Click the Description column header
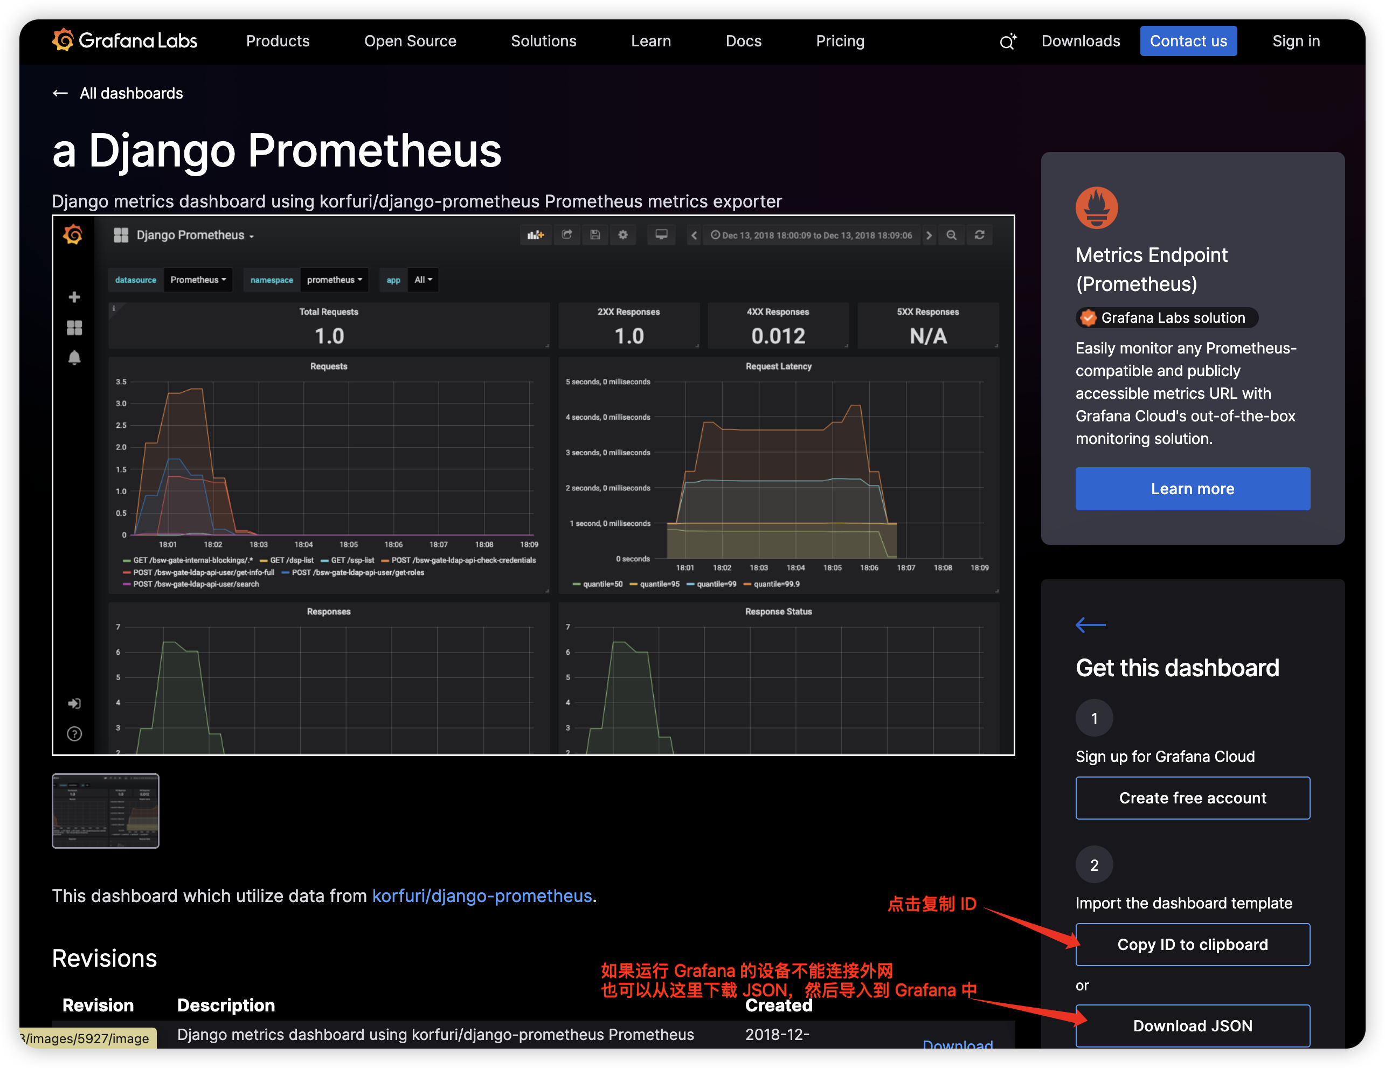The image size is (1385, 1068). [x=226, y=1005]
